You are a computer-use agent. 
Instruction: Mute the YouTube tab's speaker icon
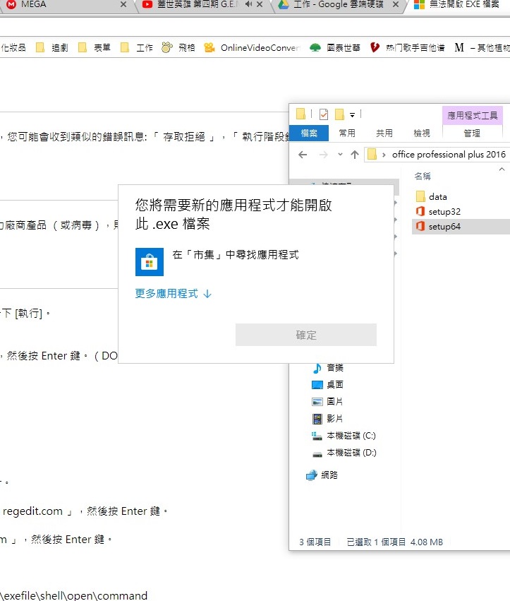(248, 4)
